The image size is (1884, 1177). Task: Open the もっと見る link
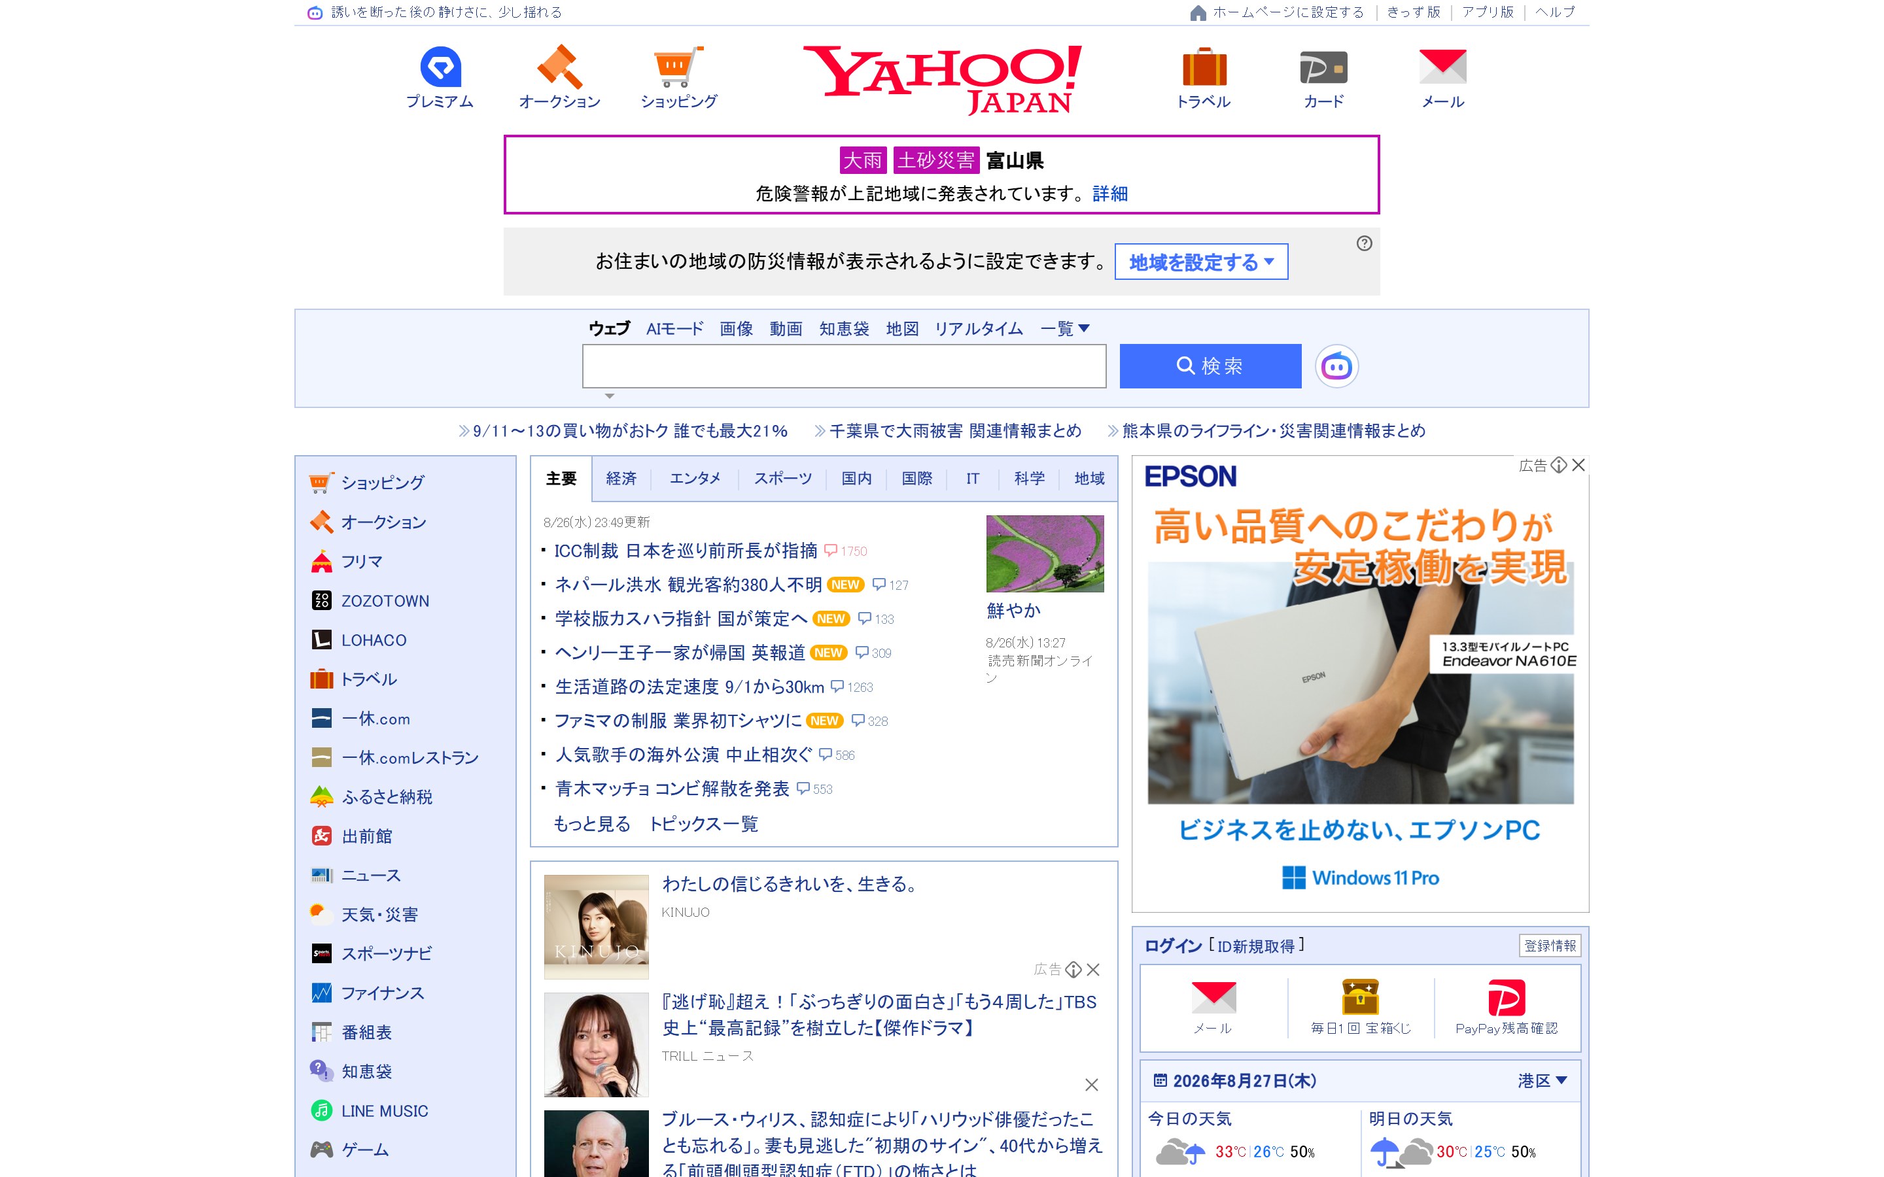[x=591, y=824]
